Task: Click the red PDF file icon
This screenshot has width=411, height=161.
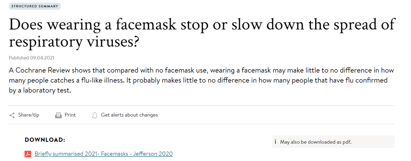Action: click(28, 154)
